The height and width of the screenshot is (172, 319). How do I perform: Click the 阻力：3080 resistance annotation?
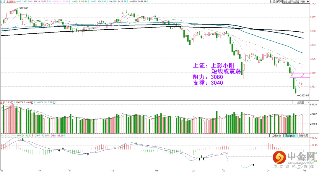point(208,77)
